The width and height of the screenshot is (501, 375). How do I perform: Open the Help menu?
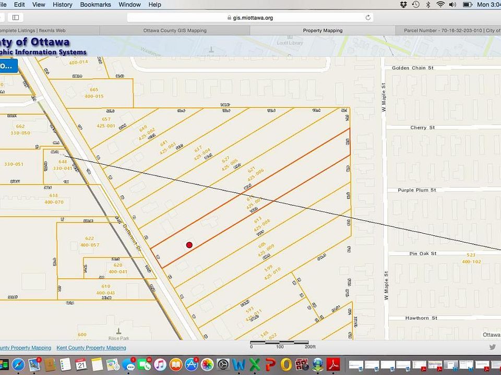click(x=154, y=5)
